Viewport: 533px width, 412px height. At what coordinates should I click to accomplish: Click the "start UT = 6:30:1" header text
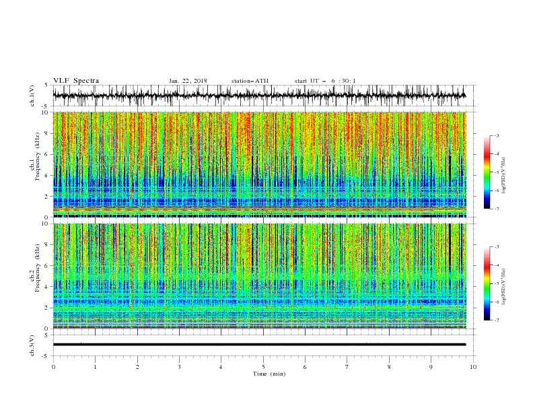click(x=325, y=81)
